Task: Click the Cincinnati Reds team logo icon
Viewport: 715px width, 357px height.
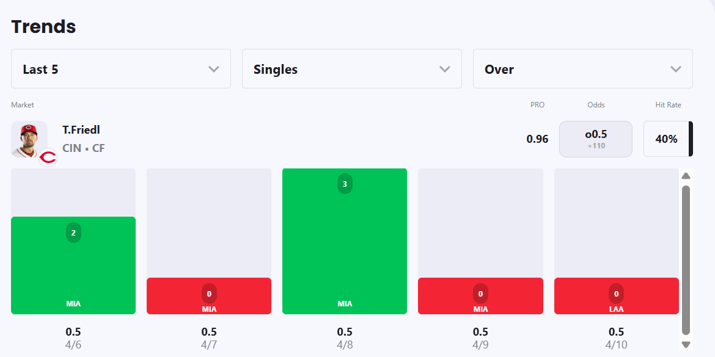Action: pyautogui.click(x=47, y=157)
